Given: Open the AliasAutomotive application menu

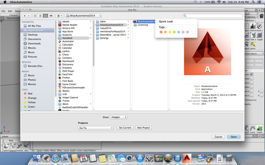Looking at the screenshot, I should pyautogui.click(x=21, y=2).
